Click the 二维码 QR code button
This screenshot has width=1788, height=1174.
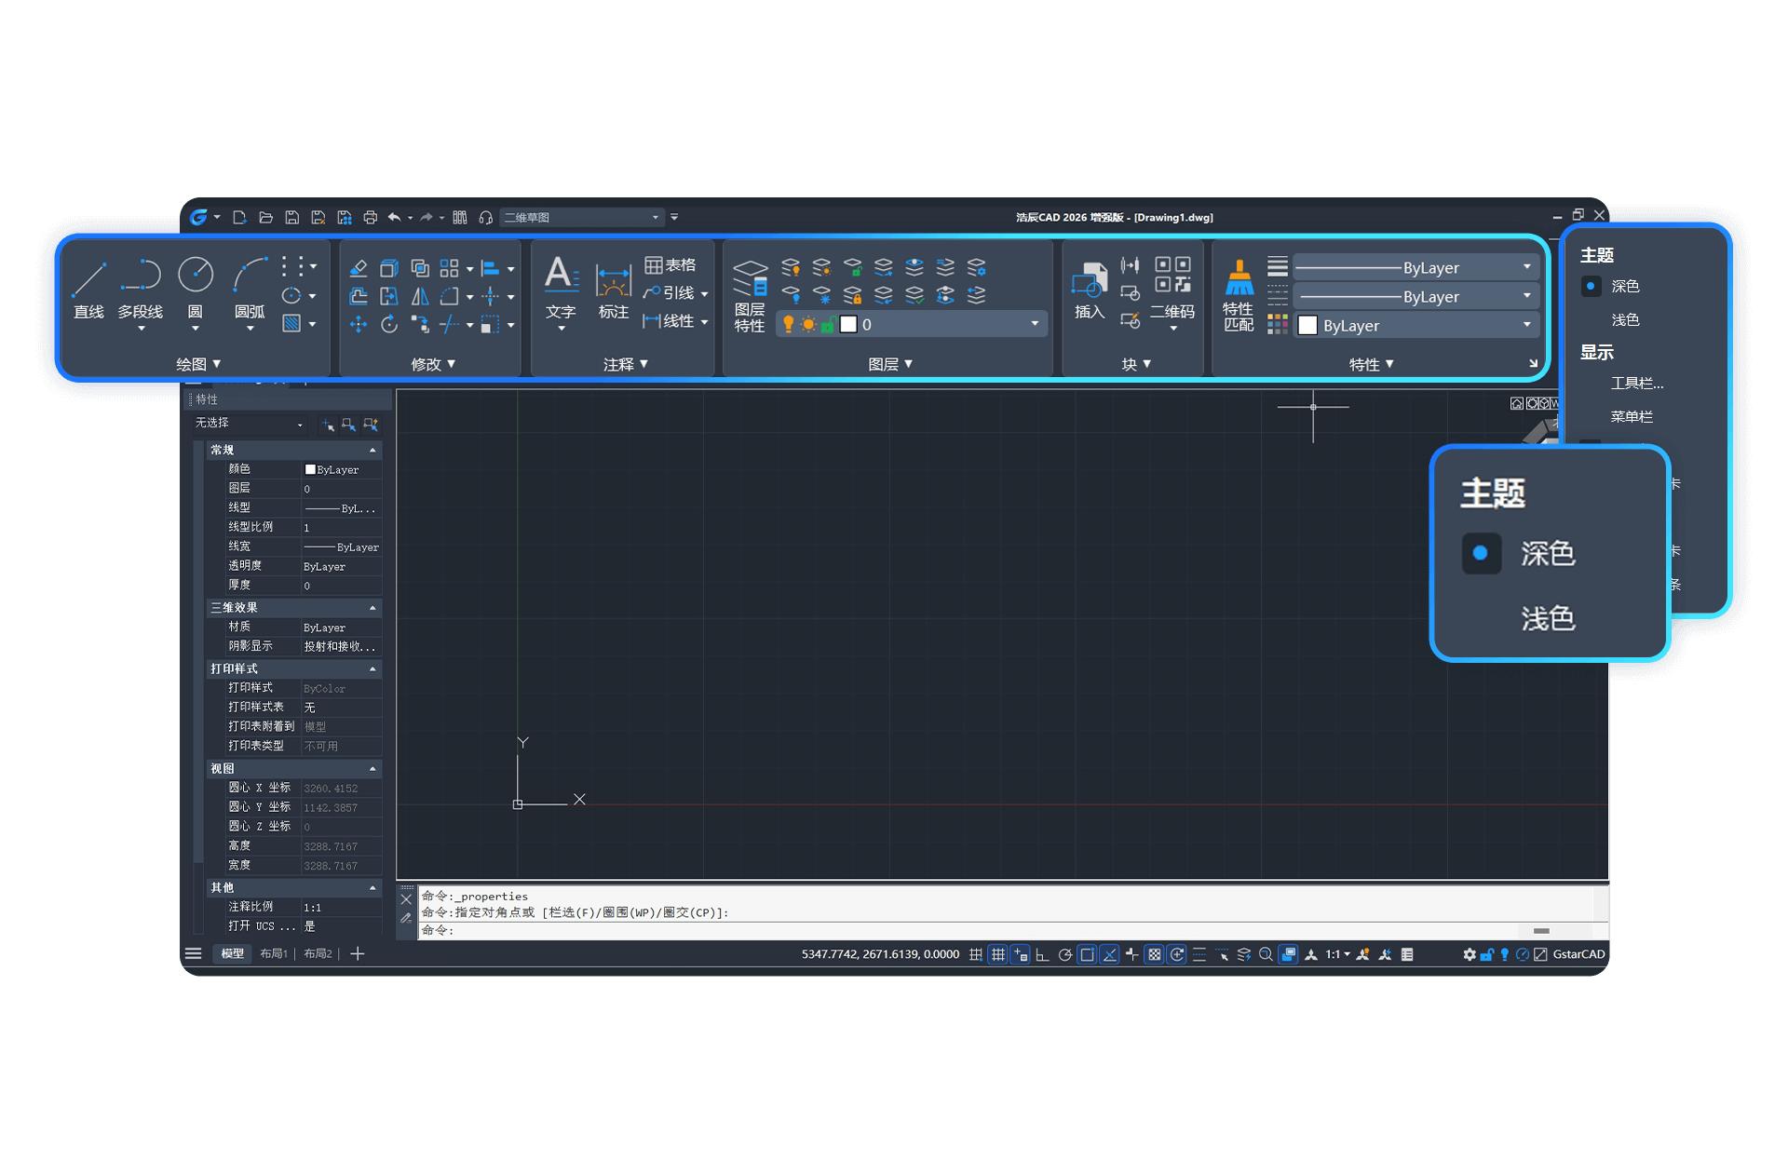1172,293
